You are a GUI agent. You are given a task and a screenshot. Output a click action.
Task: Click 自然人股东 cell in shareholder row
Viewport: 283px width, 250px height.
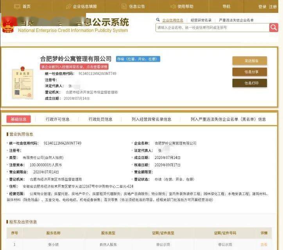click(x=108, y=245)
